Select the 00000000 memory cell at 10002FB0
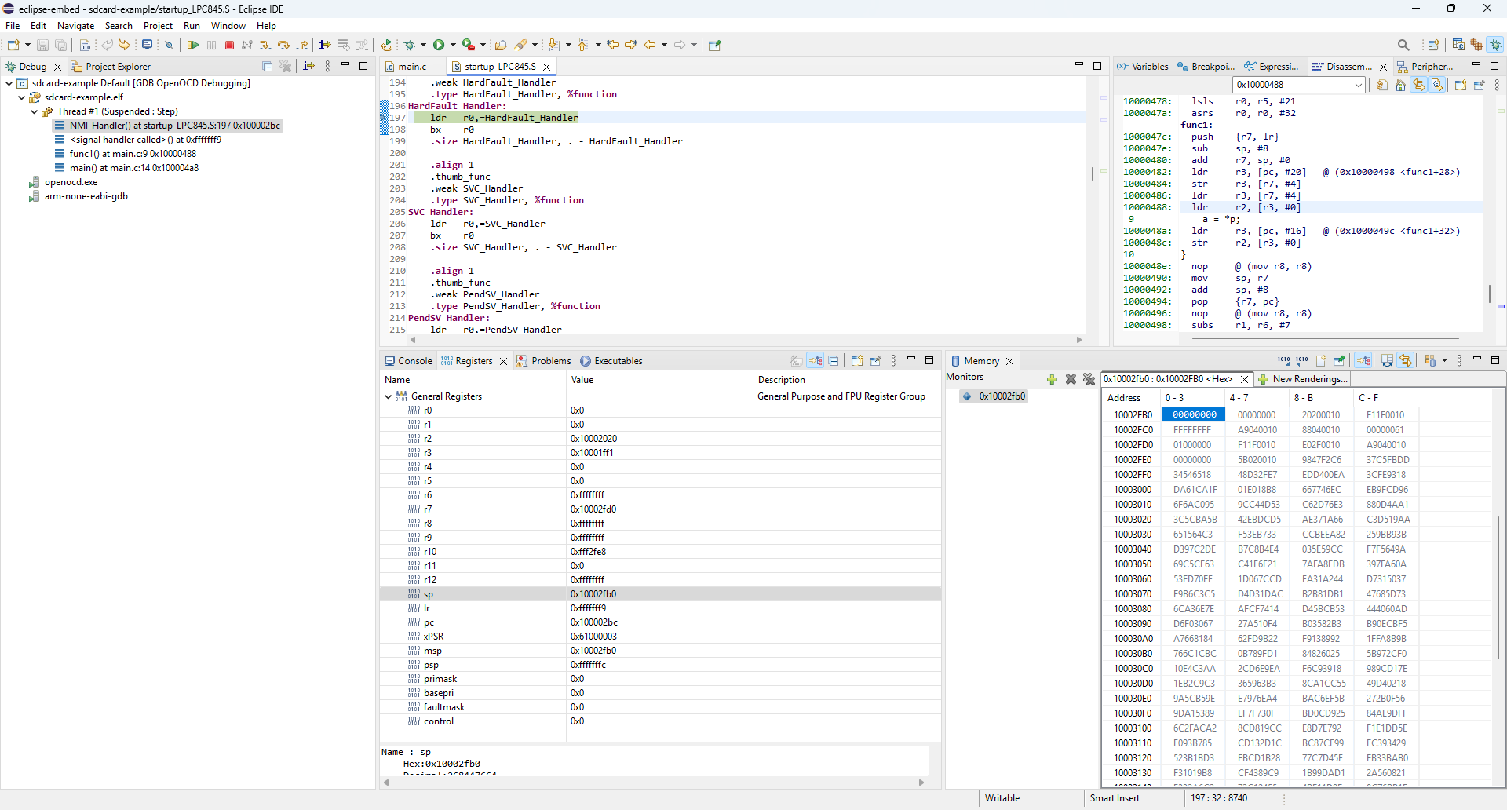1507x810 pixels. pos(1194,415)
